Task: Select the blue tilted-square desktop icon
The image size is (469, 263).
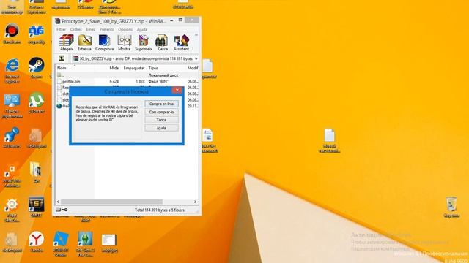Action: coord(61,244)
